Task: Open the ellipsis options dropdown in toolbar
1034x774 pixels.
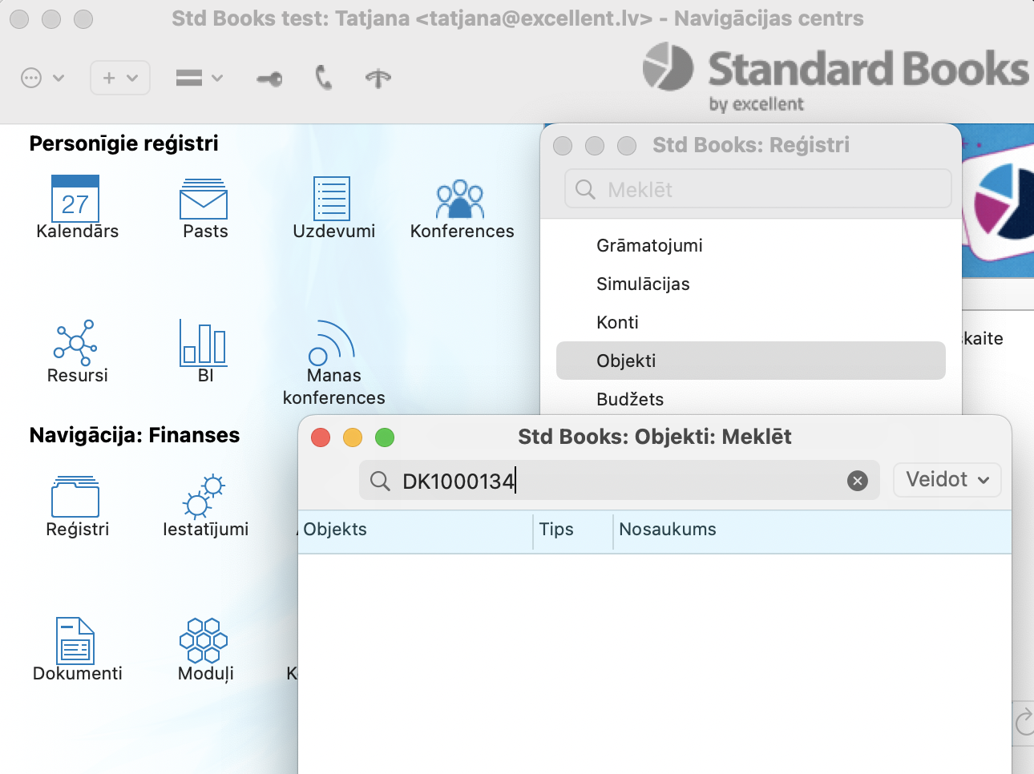Action: [x=42, y=78]
